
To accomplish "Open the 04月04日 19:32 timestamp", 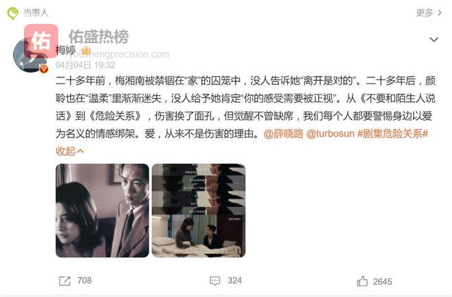I will pos(86,65).
